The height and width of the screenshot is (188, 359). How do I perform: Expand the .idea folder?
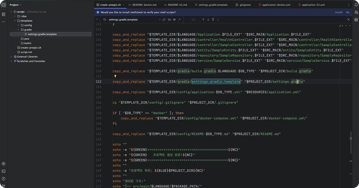[x=14, y=16]
